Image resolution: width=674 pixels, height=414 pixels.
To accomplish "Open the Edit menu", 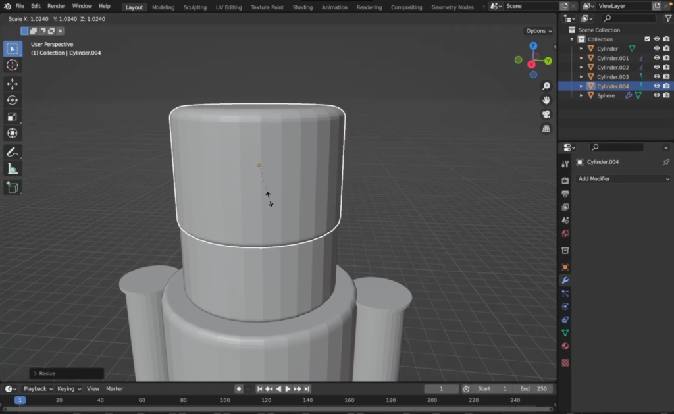I will coord(36,6).
